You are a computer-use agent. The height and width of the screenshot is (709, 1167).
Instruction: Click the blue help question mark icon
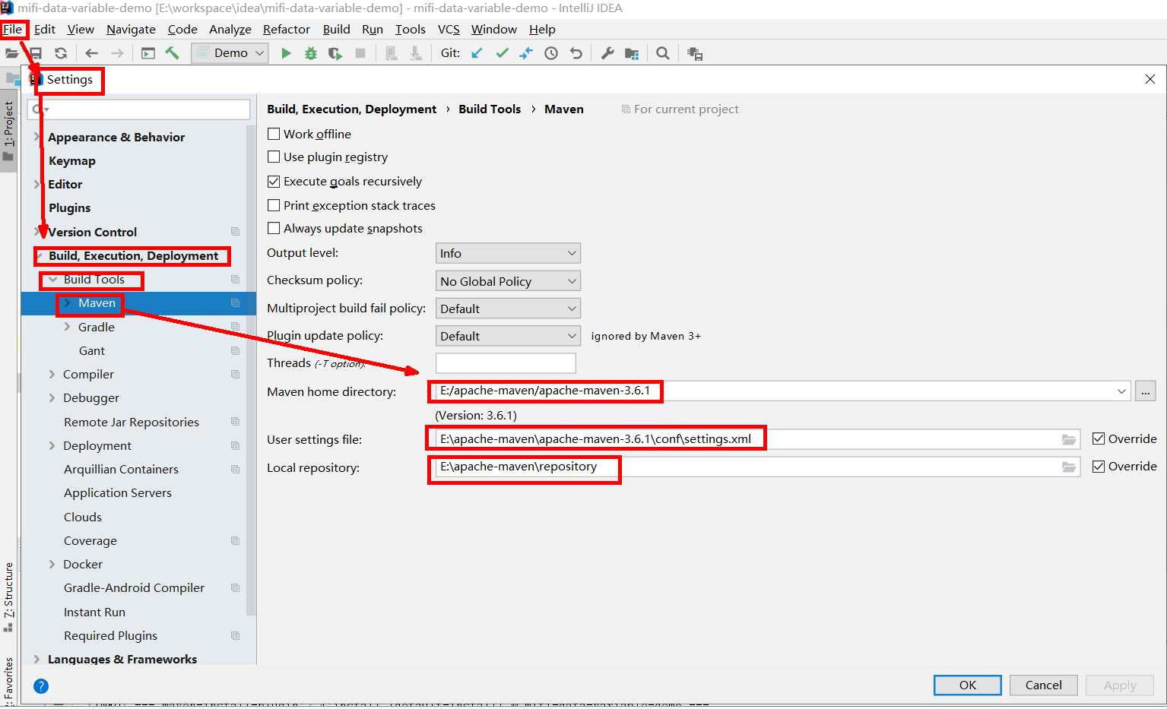tap(41, 686)
